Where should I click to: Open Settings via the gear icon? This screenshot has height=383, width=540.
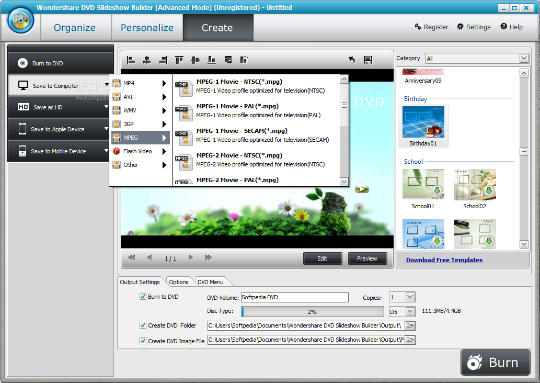pos(460,27)
